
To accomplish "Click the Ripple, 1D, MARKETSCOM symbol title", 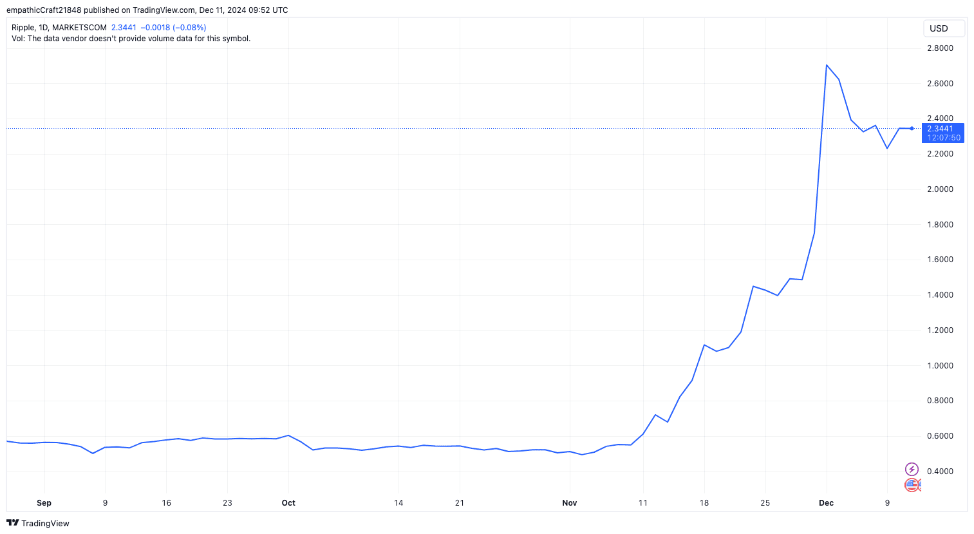I will pos(59,28).
